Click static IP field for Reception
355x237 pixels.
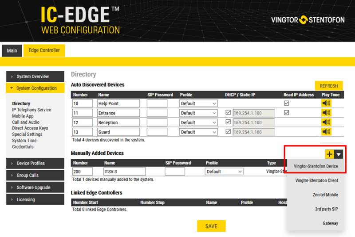(x=253, y=122)
